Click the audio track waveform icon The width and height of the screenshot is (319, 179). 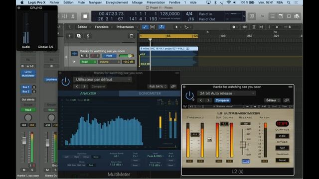pyautogui.click(x=74, y=54)
